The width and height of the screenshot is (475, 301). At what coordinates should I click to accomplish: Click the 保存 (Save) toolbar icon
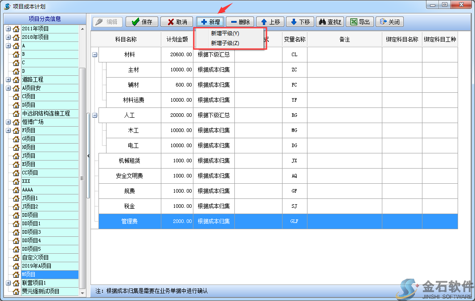(141, 21)
